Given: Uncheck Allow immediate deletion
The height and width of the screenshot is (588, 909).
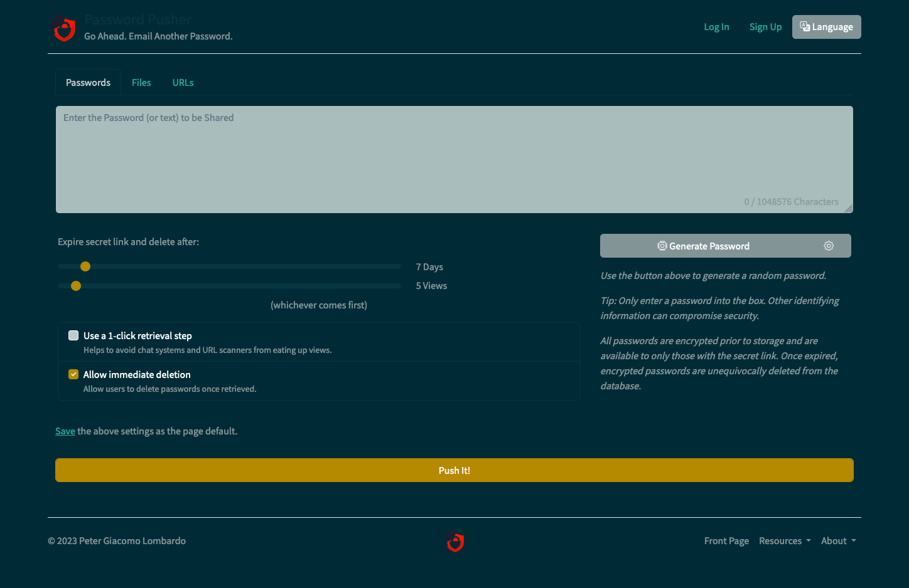Looking at the screenshot, I should [x=73, y=374].
